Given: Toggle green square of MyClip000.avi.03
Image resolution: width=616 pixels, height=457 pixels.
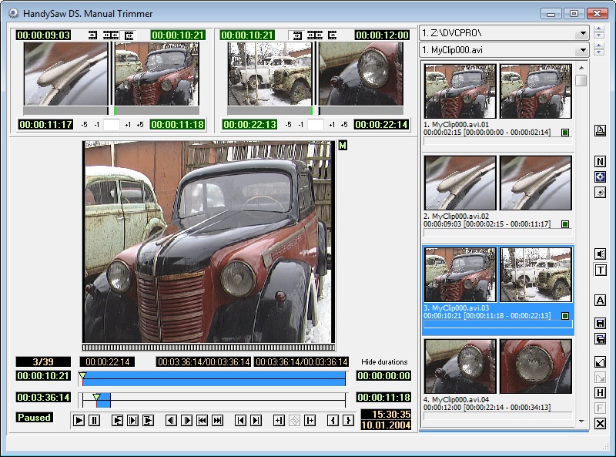Looking at the screenshot, I should click(x=565, y=316).
